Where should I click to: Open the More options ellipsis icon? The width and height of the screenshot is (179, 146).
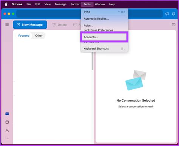[x=7, y=139]
